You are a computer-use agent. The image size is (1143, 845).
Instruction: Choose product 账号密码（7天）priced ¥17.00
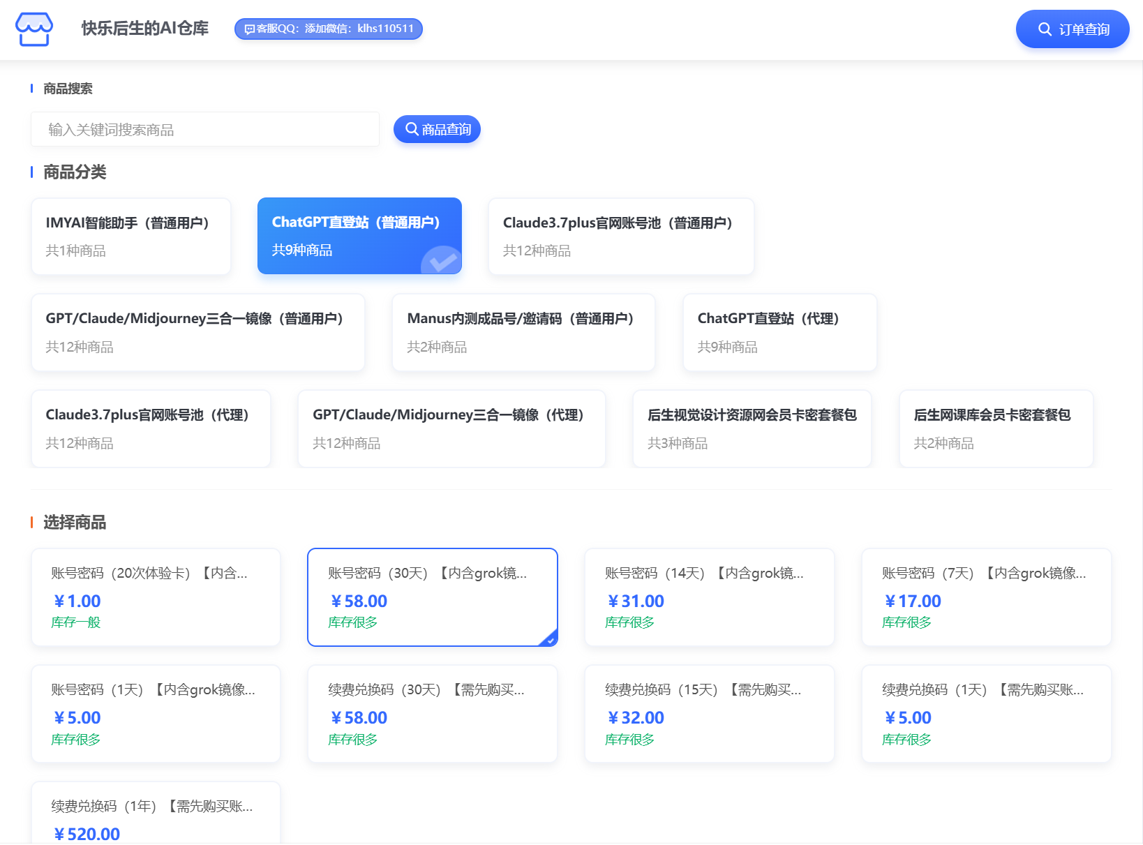click(x=987, y=597)
